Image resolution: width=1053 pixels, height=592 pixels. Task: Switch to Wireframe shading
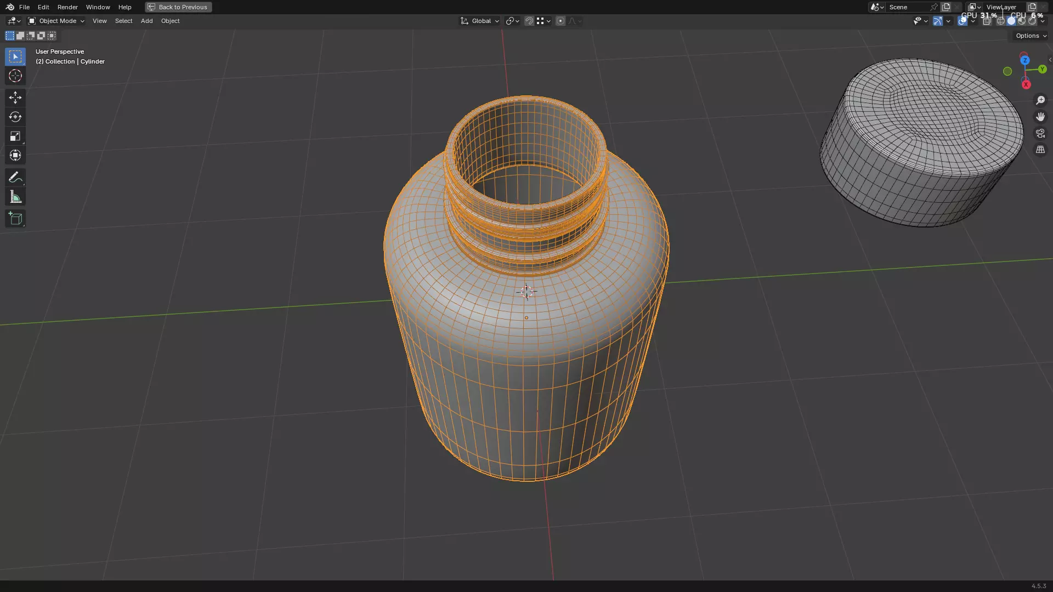coord(1001,21)
